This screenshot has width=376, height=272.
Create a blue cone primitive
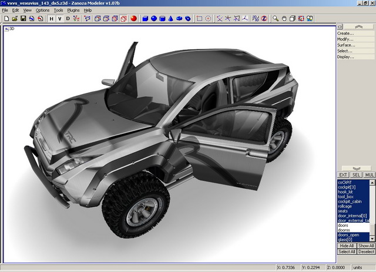(x=170, y=19)
